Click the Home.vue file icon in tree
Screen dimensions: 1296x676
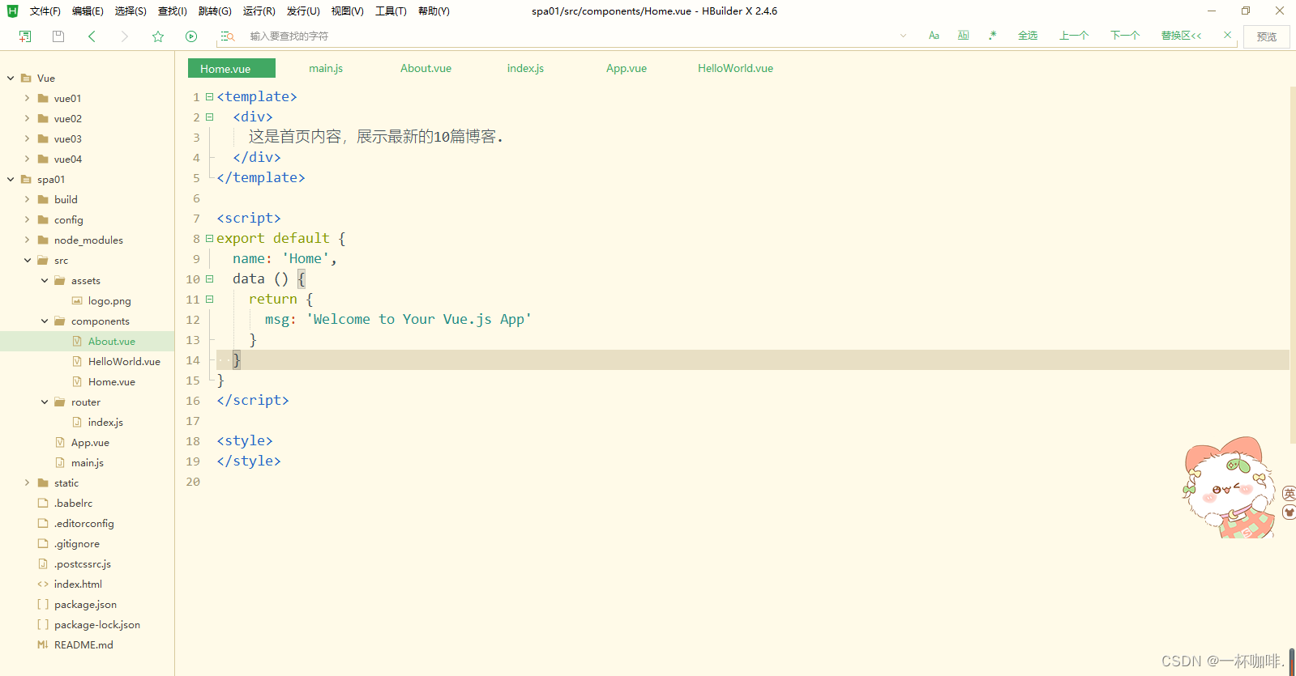[77, 382]
